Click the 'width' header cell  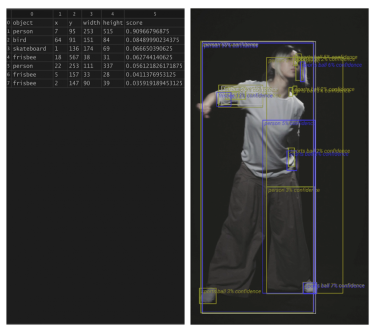[91, 22]
